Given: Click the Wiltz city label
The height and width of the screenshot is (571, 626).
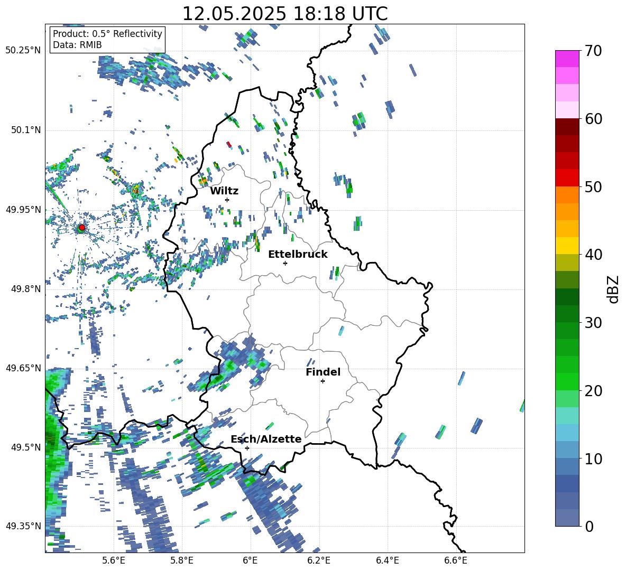Looking at the screenshot, I should [224, 191].
